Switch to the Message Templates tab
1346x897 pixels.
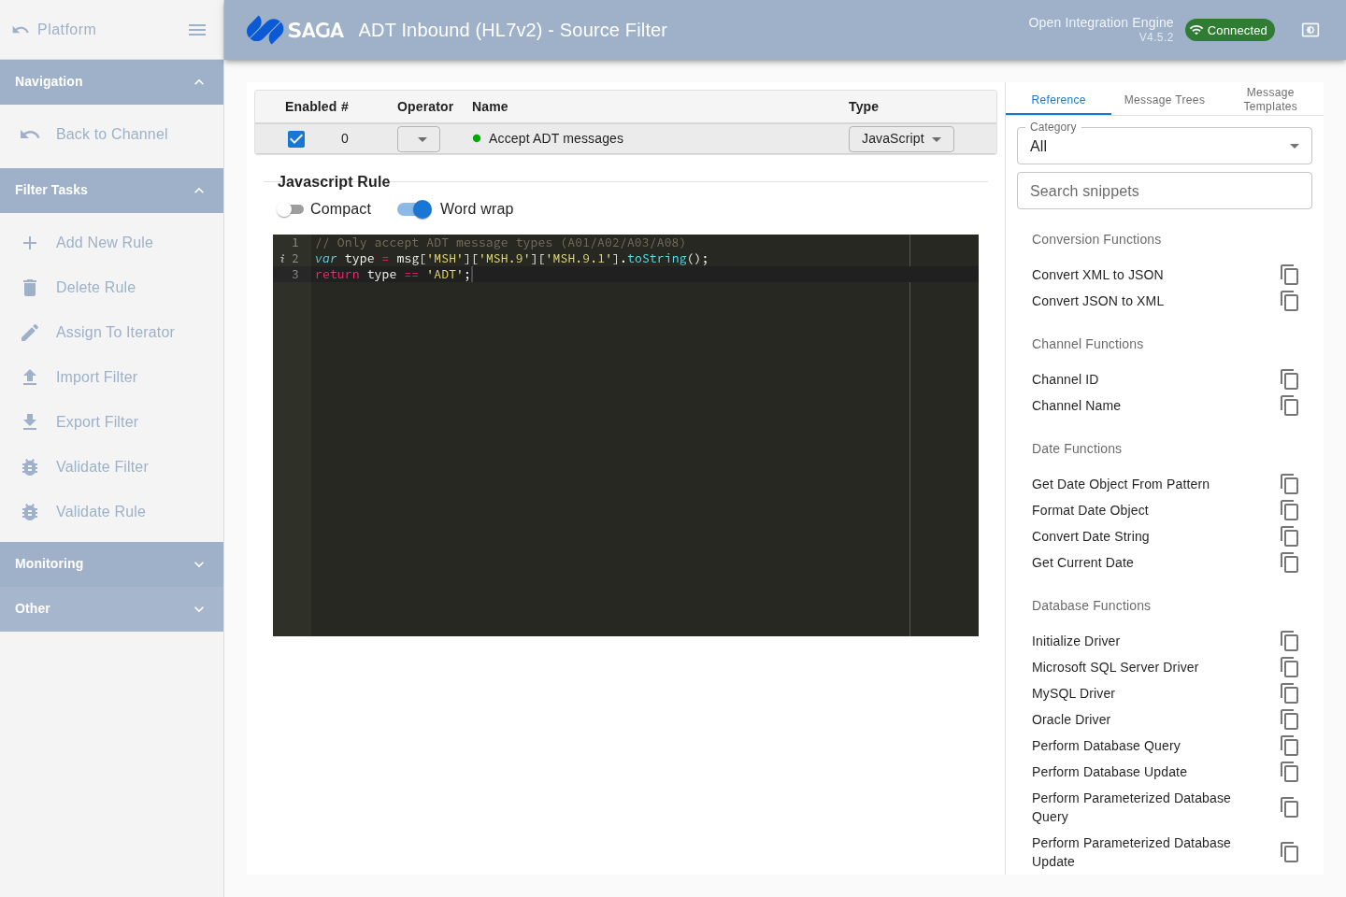coord(1270,100)
